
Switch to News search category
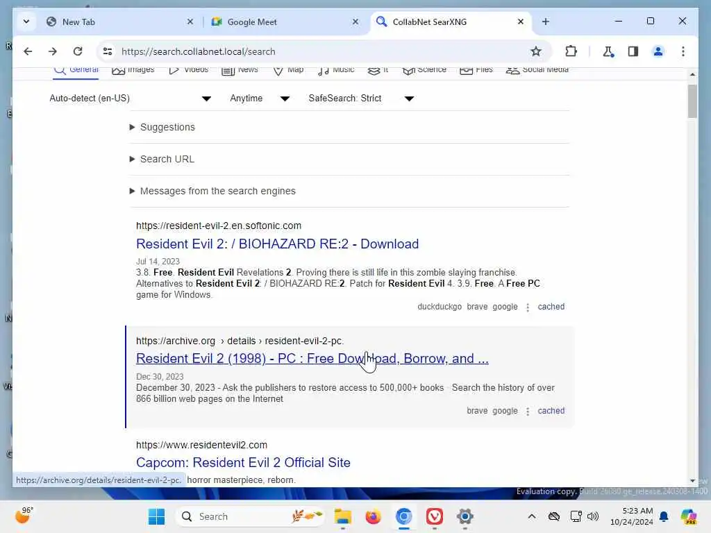(x=240, y=70)
